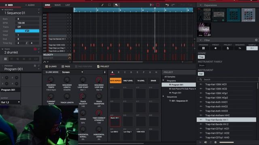The width and height of the screenshot is (259, 145).
Task: Open the PADS tab
Action: coord(66,66)
